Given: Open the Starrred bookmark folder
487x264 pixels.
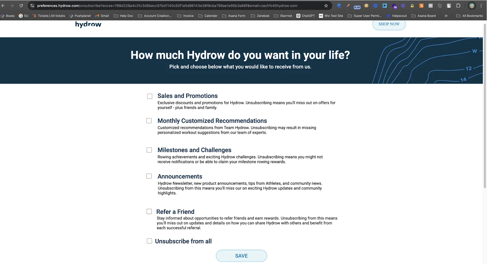Looking at the screenshot, I should (x=283, y=16).
